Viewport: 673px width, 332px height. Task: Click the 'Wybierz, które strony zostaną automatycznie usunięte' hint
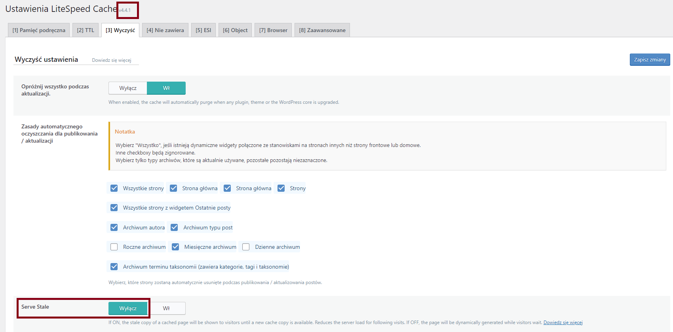[x=215, y=282]
